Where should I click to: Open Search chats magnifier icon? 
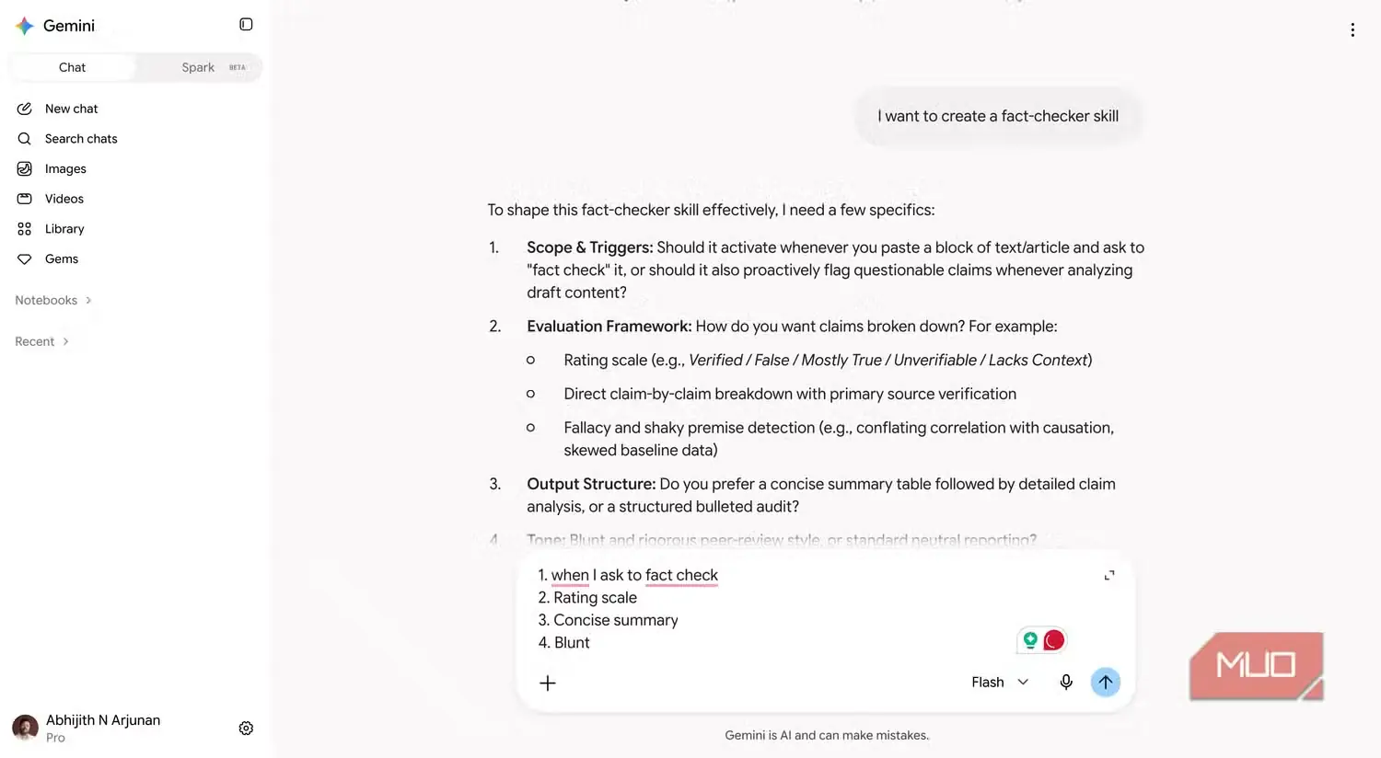[x=25, y=139]
